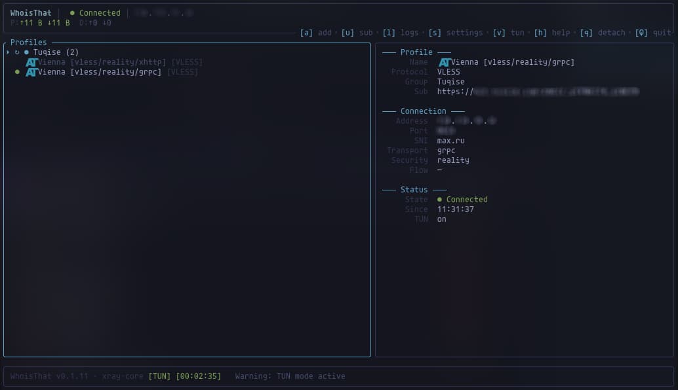Click the VLESS protocol value
Screen dimensions: 678x390
point(449,72)
